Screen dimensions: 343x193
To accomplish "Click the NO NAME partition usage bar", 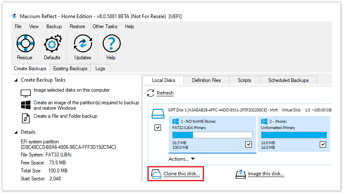I will point(212,135).
